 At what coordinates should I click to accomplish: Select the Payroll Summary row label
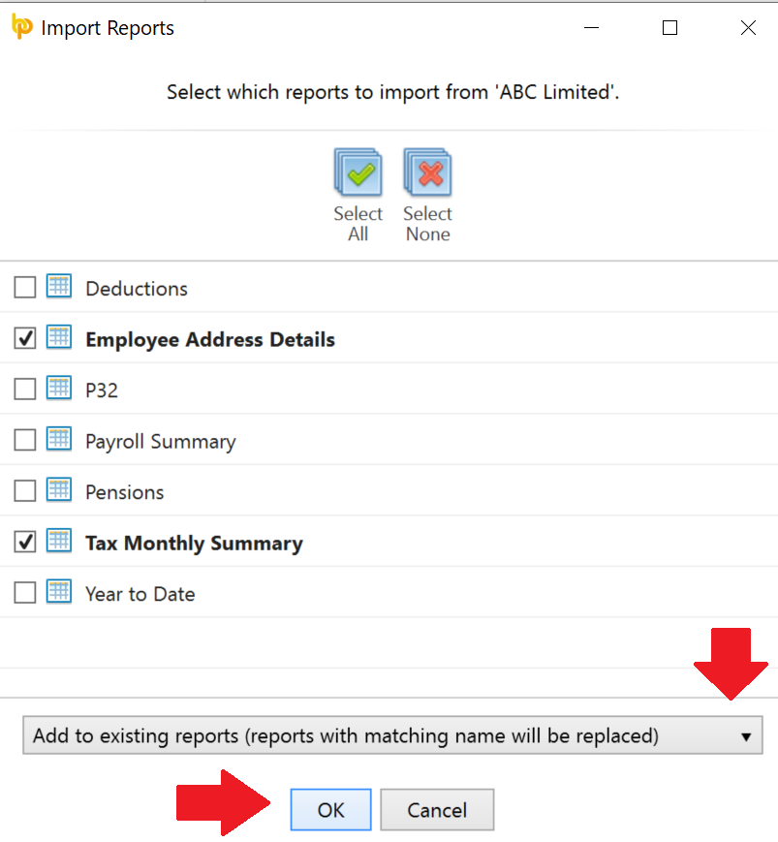click(x=161, y=442)
